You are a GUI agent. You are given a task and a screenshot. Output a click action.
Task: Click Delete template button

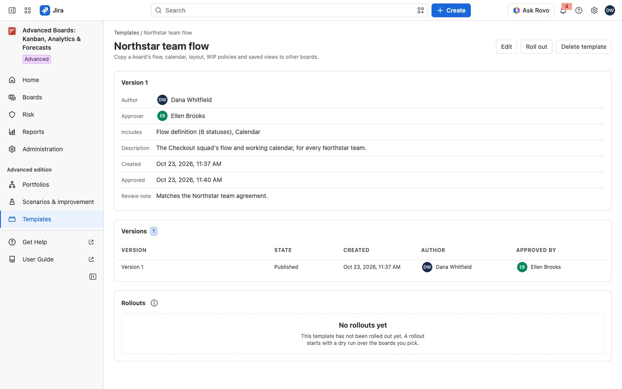pyautogui.click(x=584, y=47)
